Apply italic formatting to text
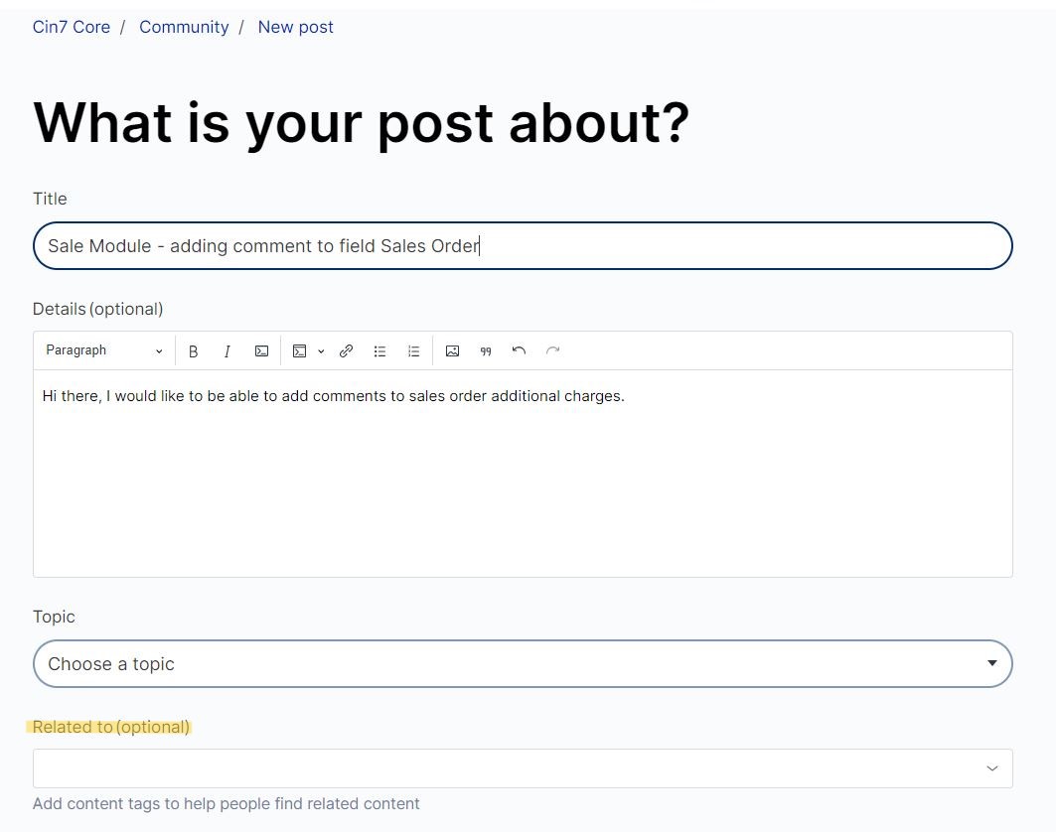 227,351
